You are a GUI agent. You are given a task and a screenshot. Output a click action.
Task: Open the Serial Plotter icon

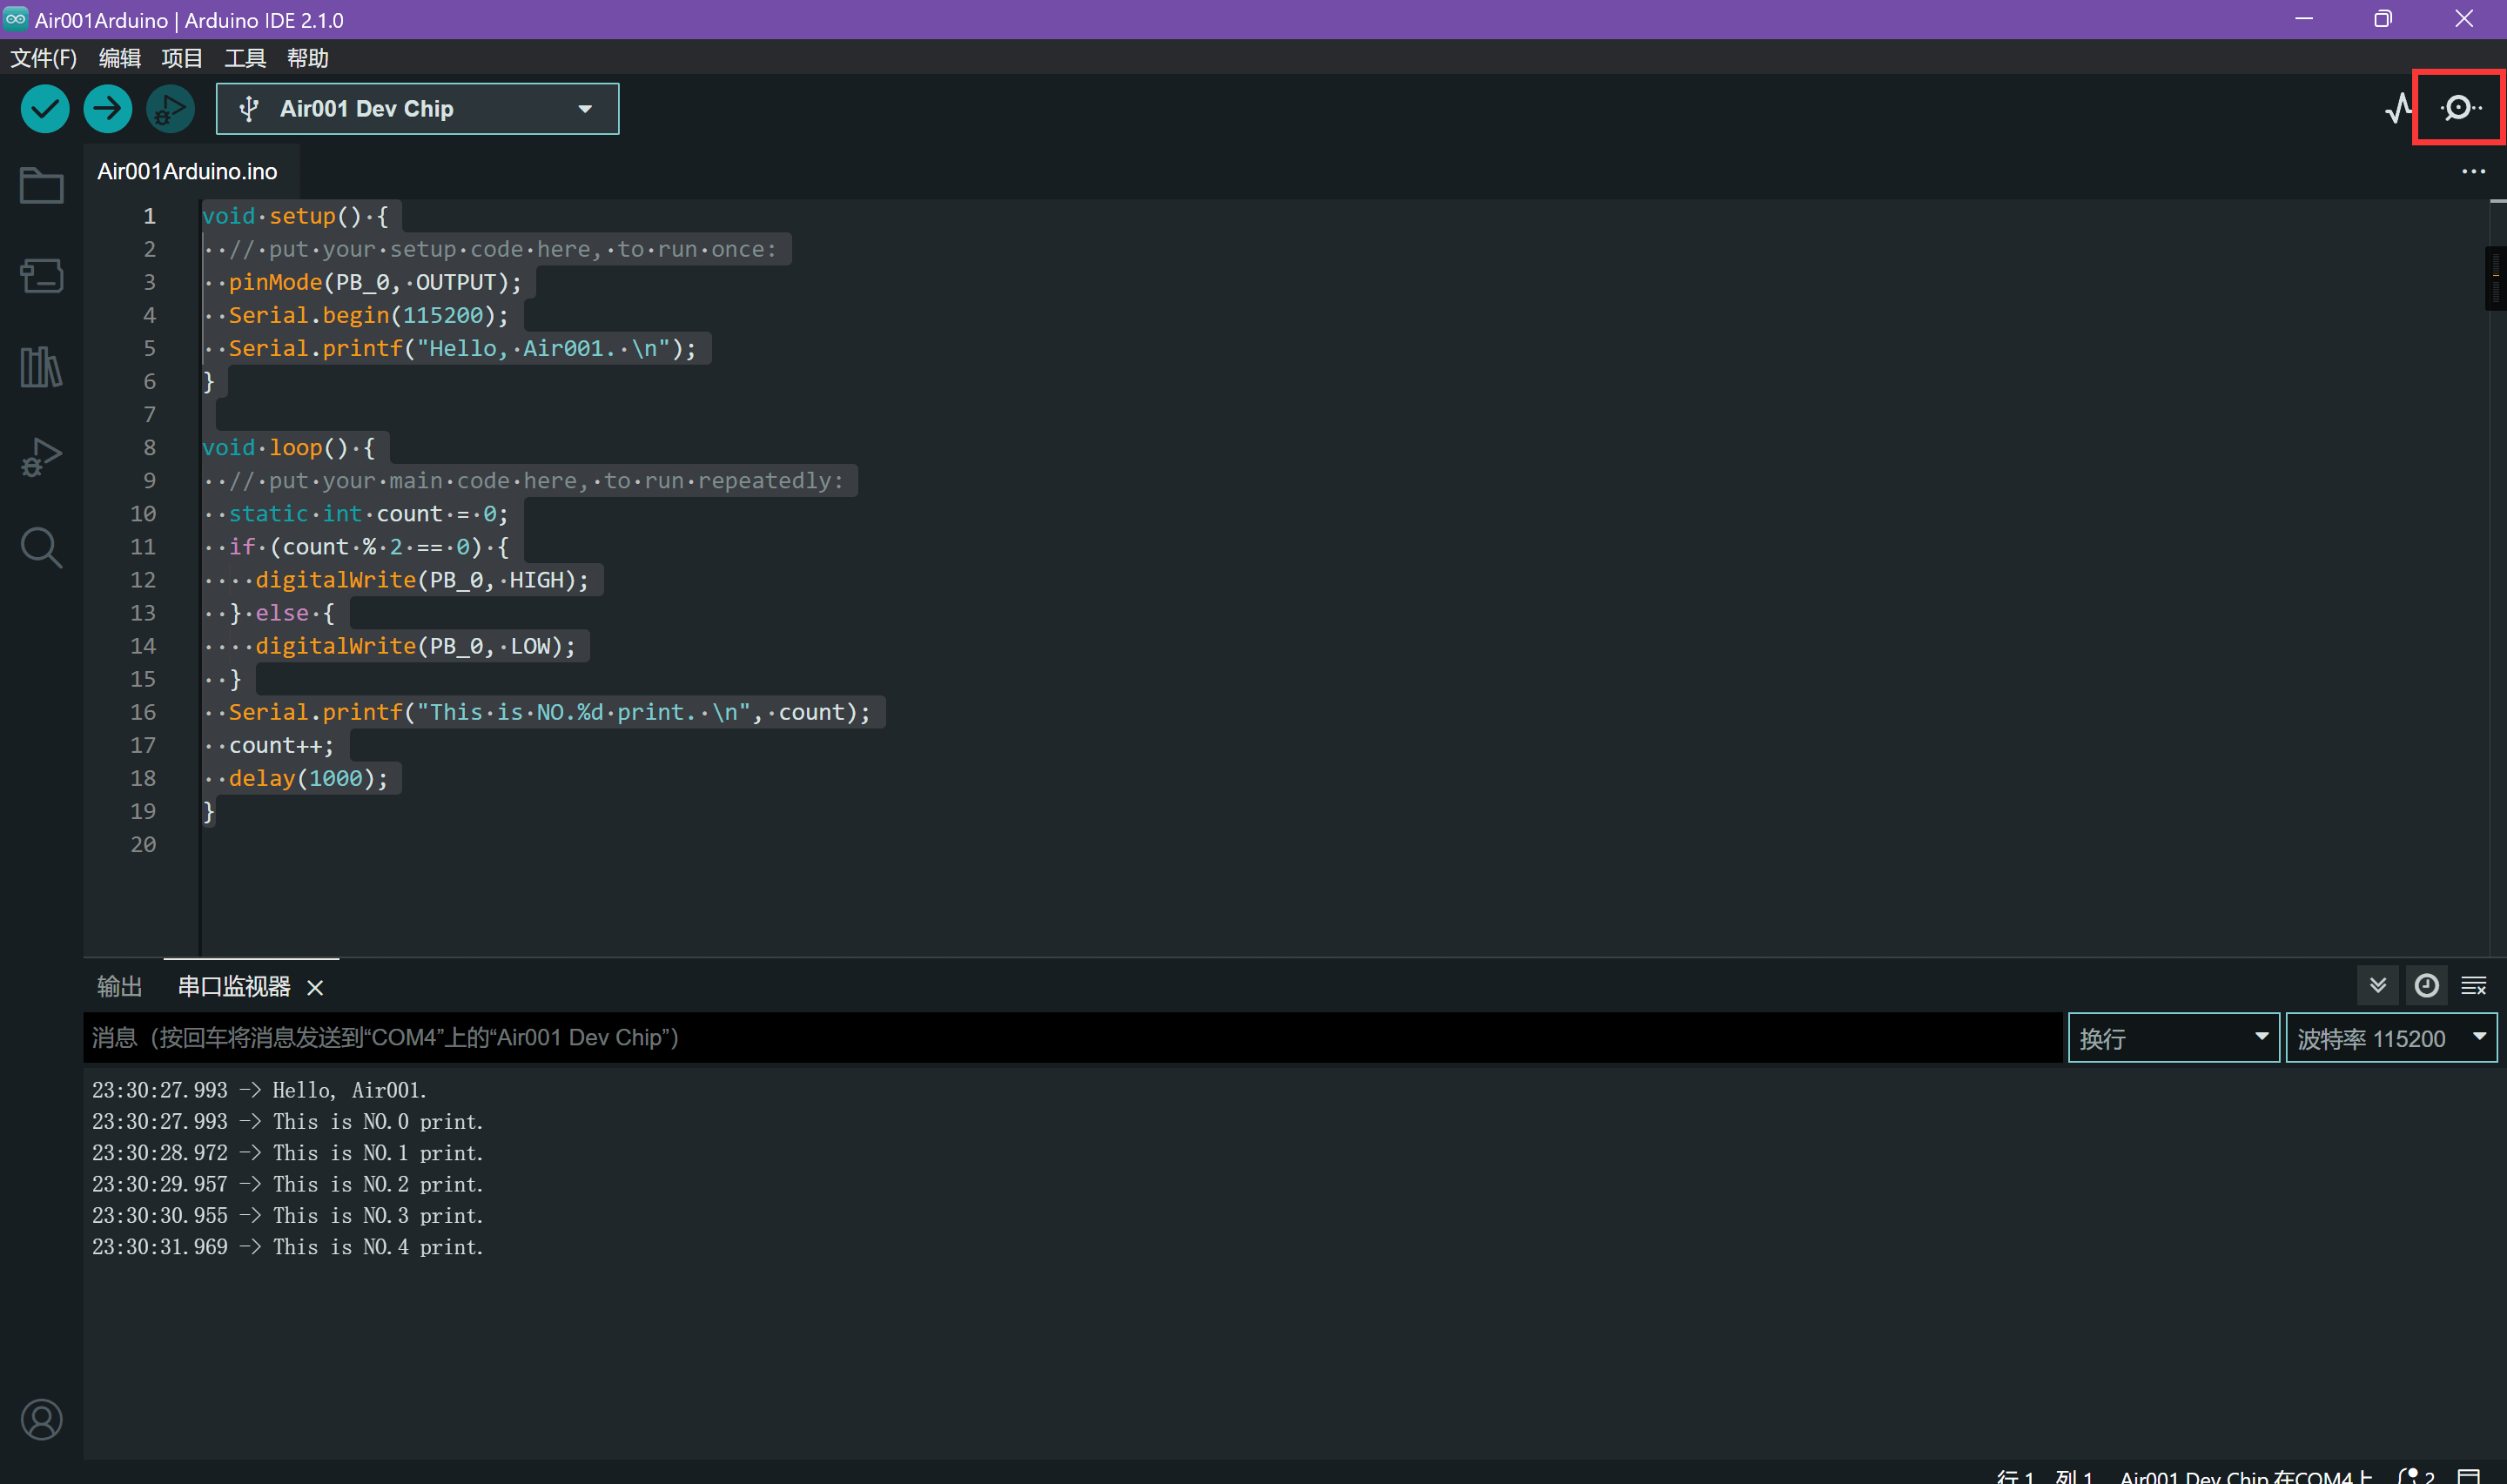click(2398, 108)
